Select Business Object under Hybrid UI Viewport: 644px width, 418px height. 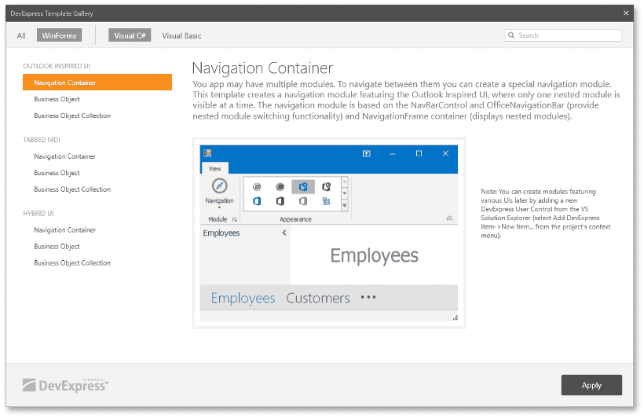pos(57,246)
